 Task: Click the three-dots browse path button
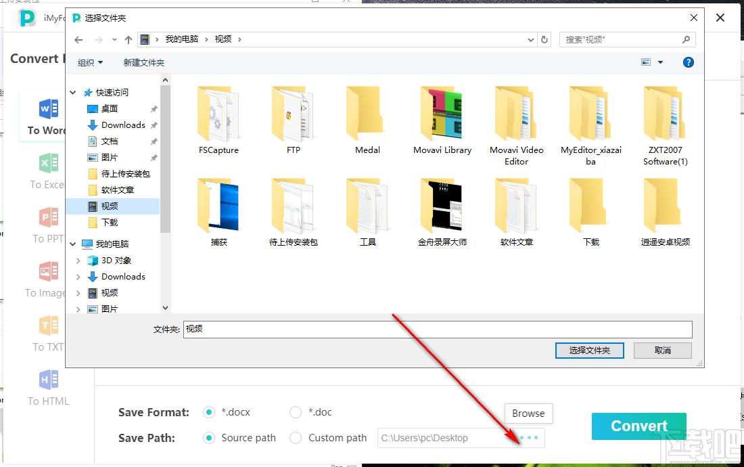pyautogui.click(x=529, y=438)
